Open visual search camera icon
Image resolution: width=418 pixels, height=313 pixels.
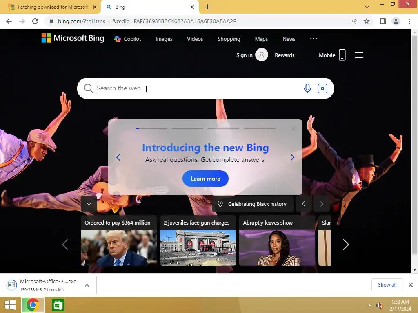coord(322,88)
